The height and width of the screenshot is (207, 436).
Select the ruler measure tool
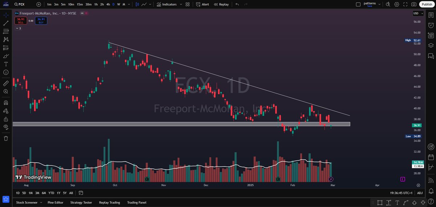pos(6,83)
